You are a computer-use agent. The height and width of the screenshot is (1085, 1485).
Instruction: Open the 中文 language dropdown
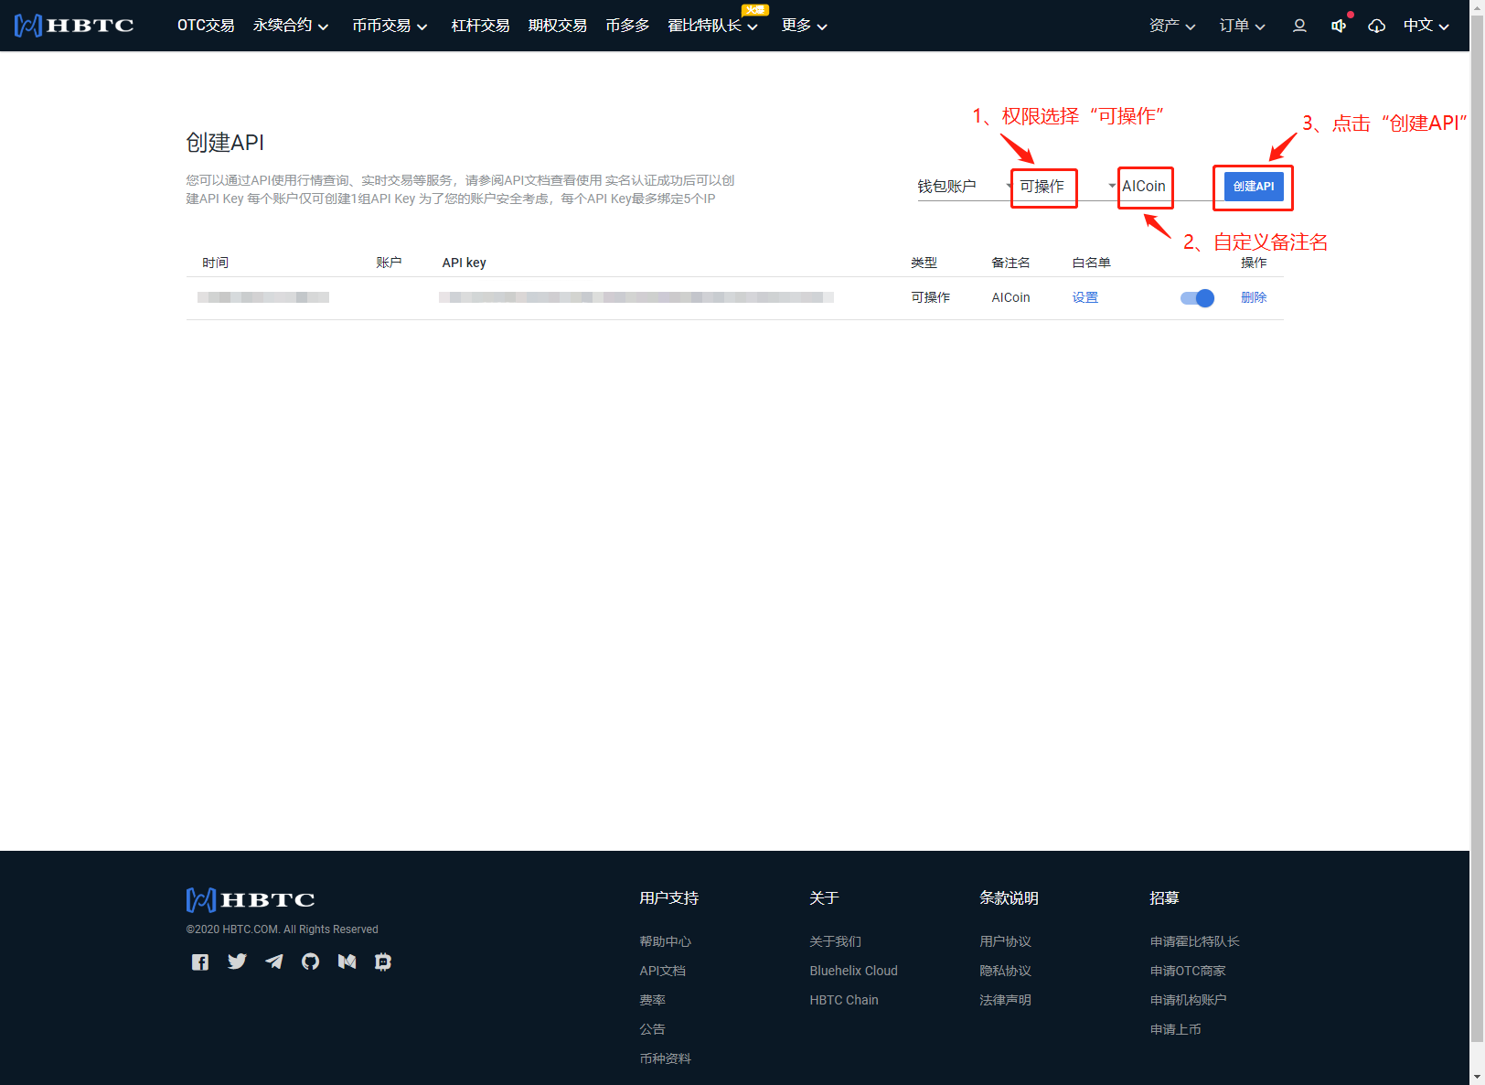click(1426, 26)
